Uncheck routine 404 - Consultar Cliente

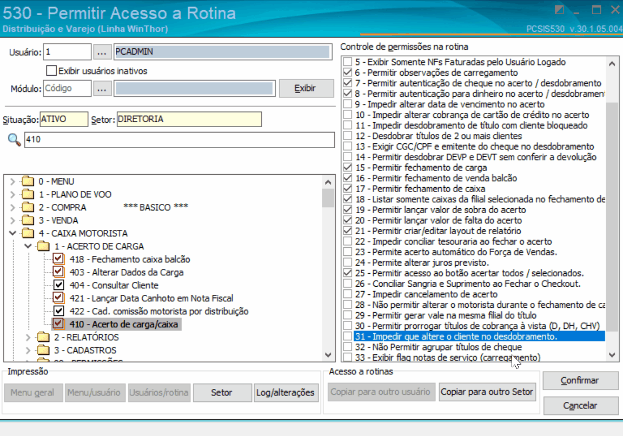tap(58, 285)
